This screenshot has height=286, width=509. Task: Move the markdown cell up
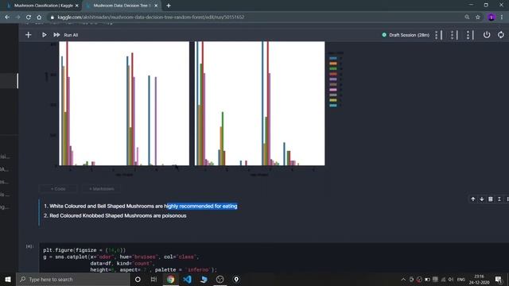pyautogui.click(x=473, y=199)
